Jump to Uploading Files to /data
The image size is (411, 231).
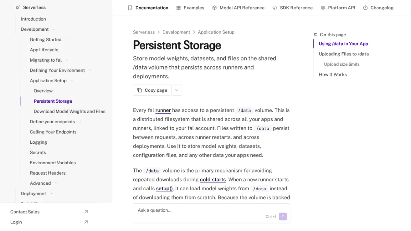(x=344, y=54)
